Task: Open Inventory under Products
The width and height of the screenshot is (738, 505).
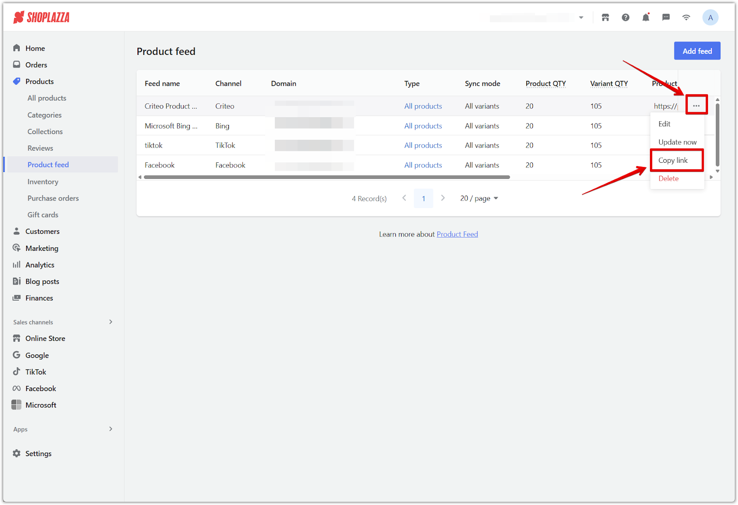Action: click(x=43, y=182)
